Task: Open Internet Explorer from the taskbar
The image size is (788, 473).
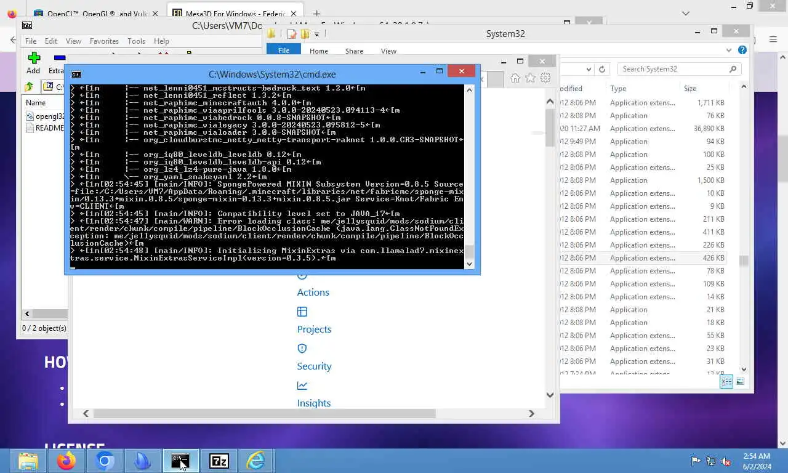Action: [256, 461]
